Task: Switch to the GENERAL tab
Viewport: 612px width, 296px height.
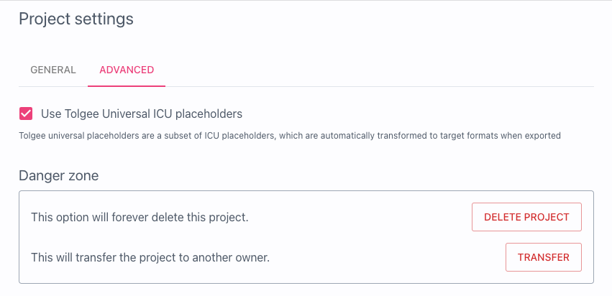Action: 53,70
